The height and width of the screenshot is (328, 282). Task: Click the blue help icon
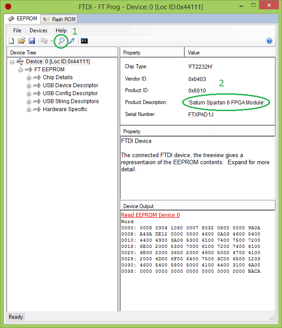tap(269, 41)
